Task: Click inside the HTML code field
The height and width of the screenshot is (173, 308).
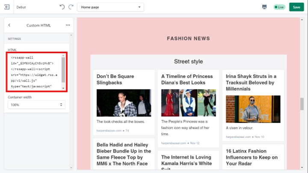Action: tap(36, 72)
